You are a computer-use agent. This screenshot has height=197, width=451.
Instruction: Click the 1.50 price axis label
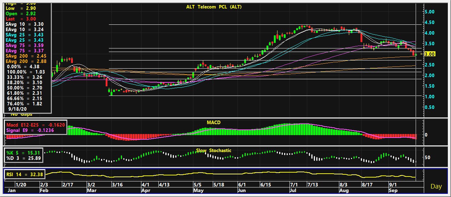pyautogui.click(x=430, y=86)
